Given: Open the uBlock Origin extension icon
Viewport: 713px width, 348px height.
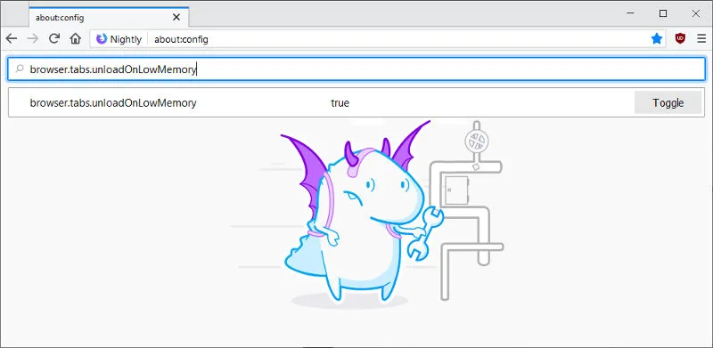Looking at the screenshot, I should tap(680, 39).
